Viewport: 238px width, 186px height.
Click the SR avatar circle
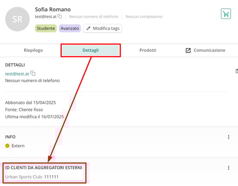click(17, 19)
